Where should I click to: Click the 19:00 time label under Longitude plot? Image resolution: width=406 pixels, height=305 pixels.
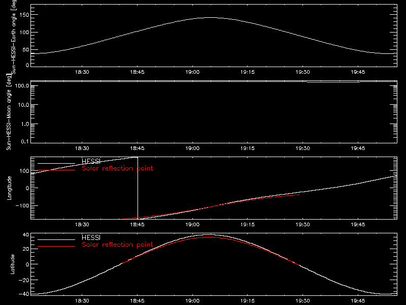point(192,225)
